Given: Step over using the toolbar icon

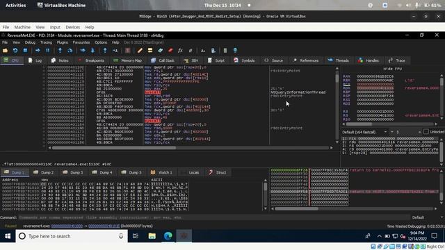Looking at the screenshot, I should point(70,51).
